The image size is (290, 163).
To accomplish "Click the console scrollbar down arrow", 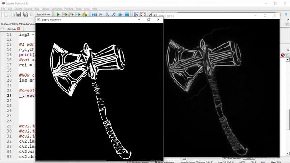I will (287, 153).
